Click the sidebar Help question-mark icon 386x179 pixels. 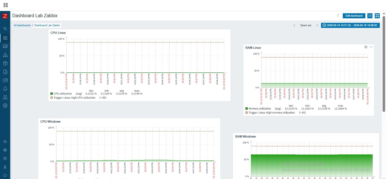(5, 158)
